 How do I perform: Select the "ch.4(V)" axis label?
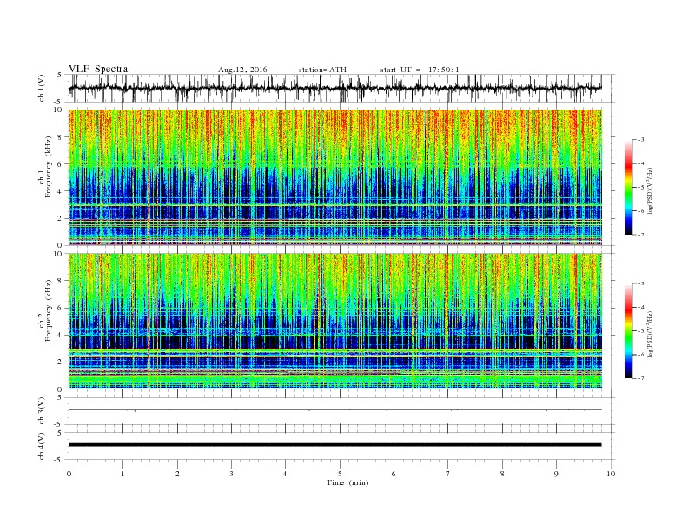pyautogui.click(x=42, y=446)
